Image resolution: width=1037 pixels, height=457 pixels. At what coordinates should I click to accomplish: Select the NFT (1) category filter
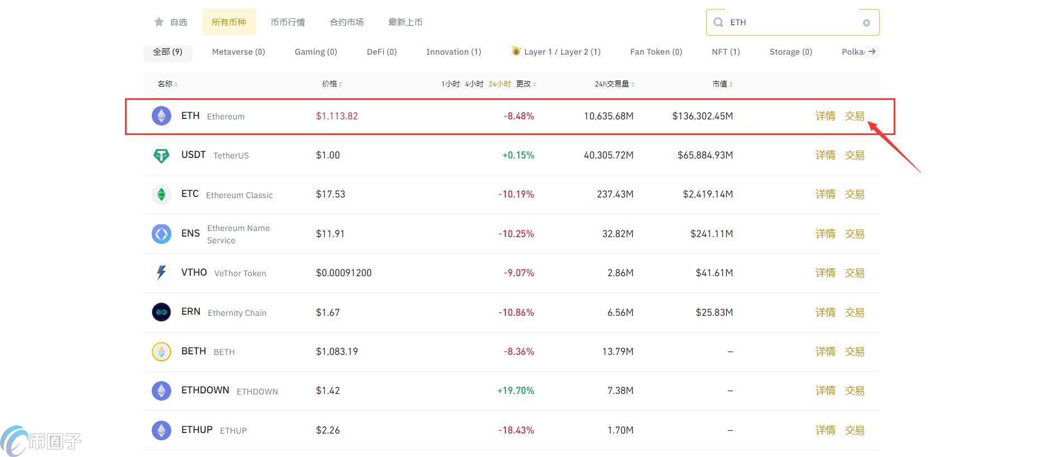(725, 52)
